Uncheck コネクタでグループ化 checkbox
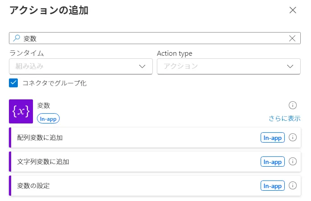This screenshot has width=311, height=201. click(x=13, y=83)
